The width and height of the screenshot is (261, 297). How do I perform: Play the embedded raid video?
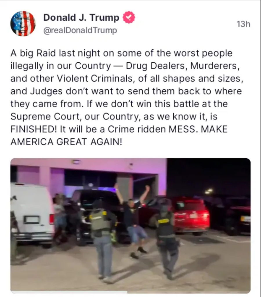pos(130,225)
